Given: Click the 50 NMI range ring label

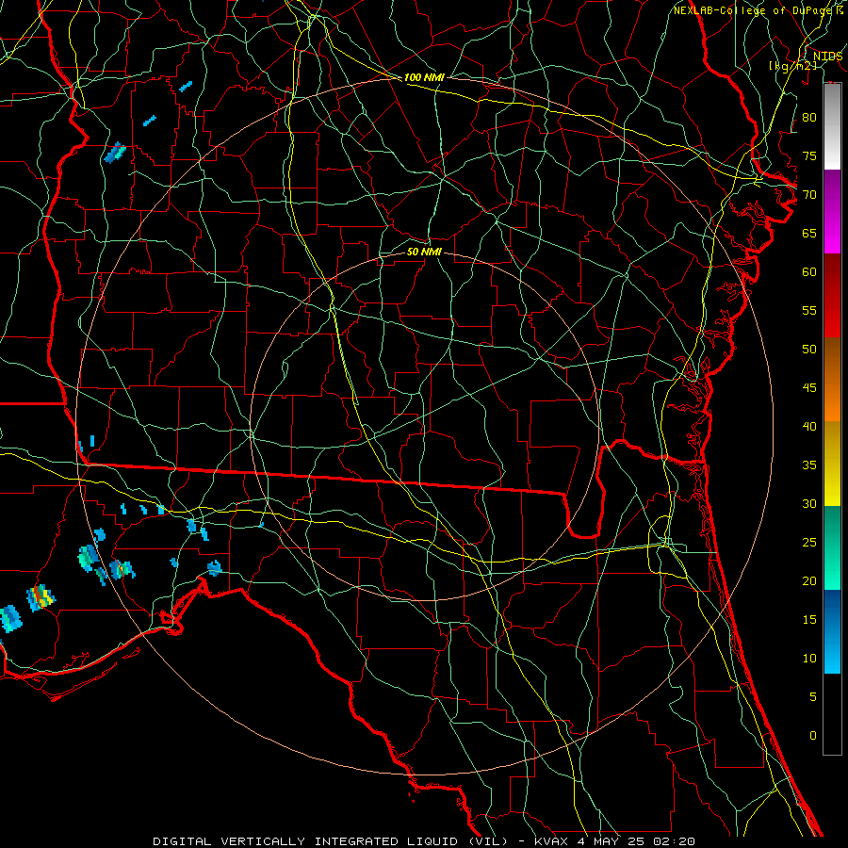Looking at the screenshot, I should [x=424, y=252].
